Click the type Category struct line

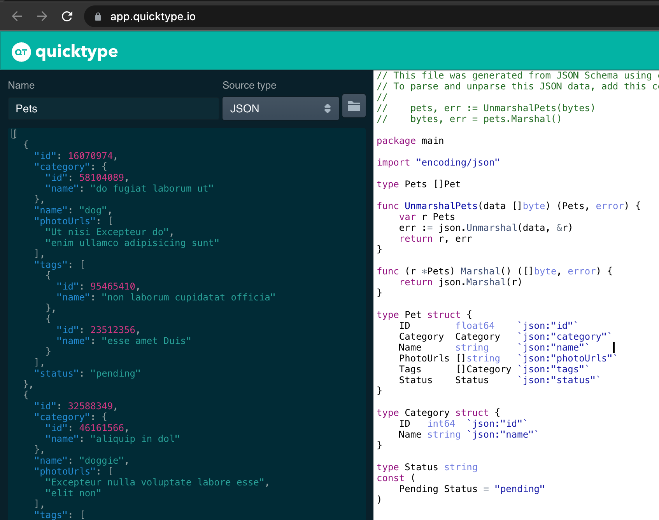438,413
